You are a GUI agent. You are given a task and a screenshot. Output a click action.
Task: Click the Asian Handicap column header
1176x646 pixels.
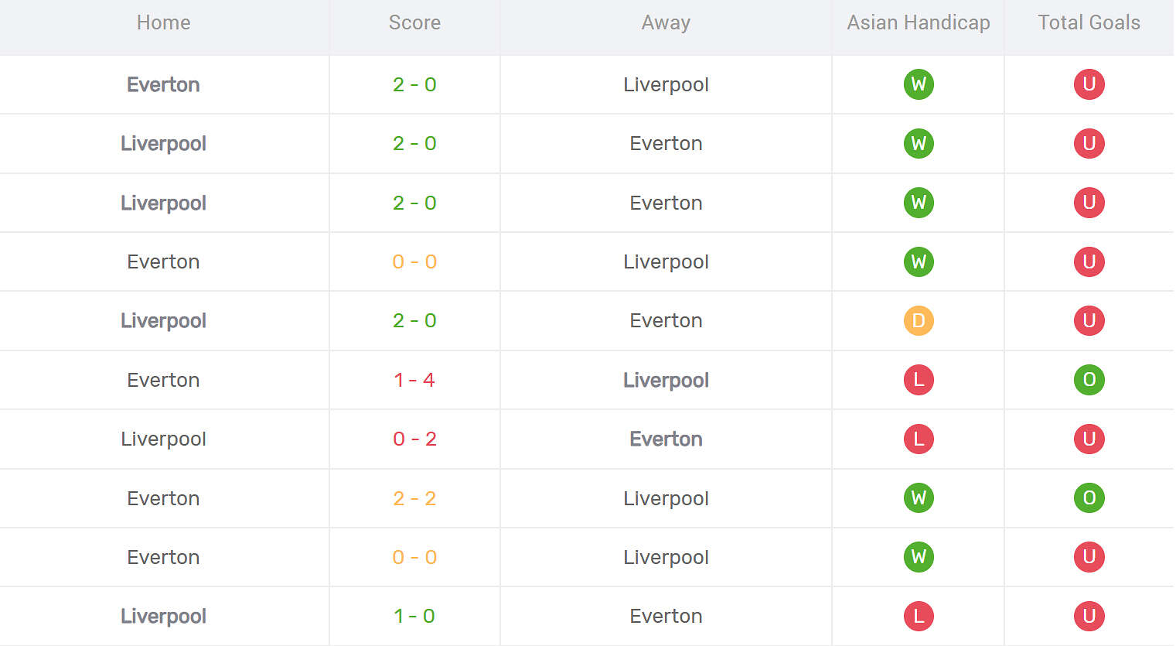point(919,22)
